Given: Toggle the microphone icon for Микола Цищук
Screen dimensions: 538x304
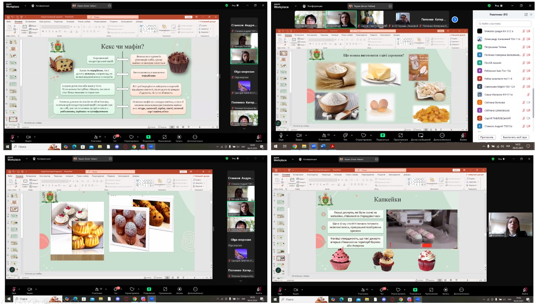Looking at the screenshot, I should tap(524, 31).
